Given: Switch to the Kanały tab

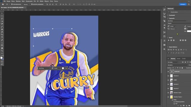Looking at the screenshot, I should tap(178, 59).
